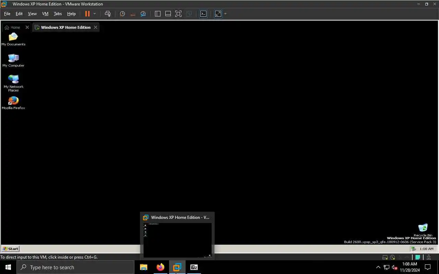Open the File menu

7,14
